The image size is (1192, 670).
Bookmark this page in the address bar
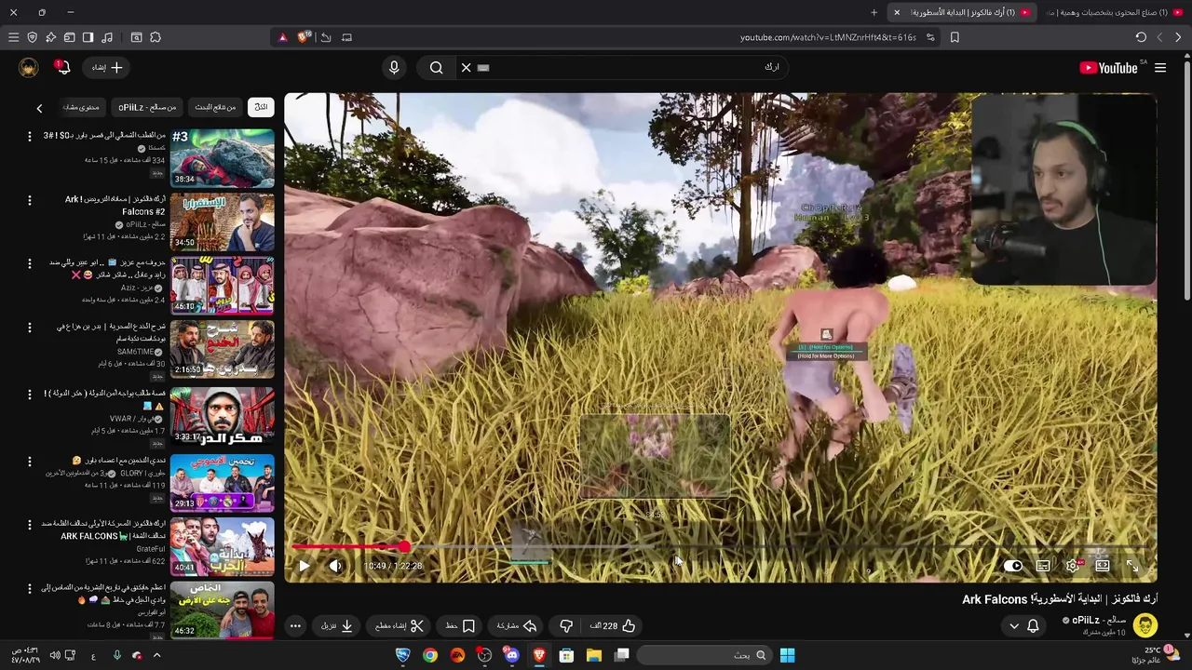pyautogui.click(x=955, y=37)
